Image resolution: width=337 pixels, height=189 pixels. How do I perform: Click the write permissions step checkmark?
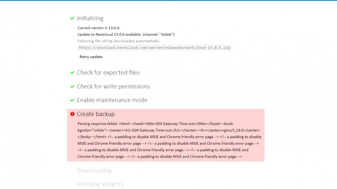[x=72, y=87]
